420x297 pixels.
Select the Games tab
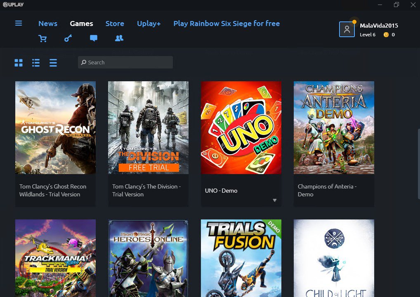click(x=81, y=24)
